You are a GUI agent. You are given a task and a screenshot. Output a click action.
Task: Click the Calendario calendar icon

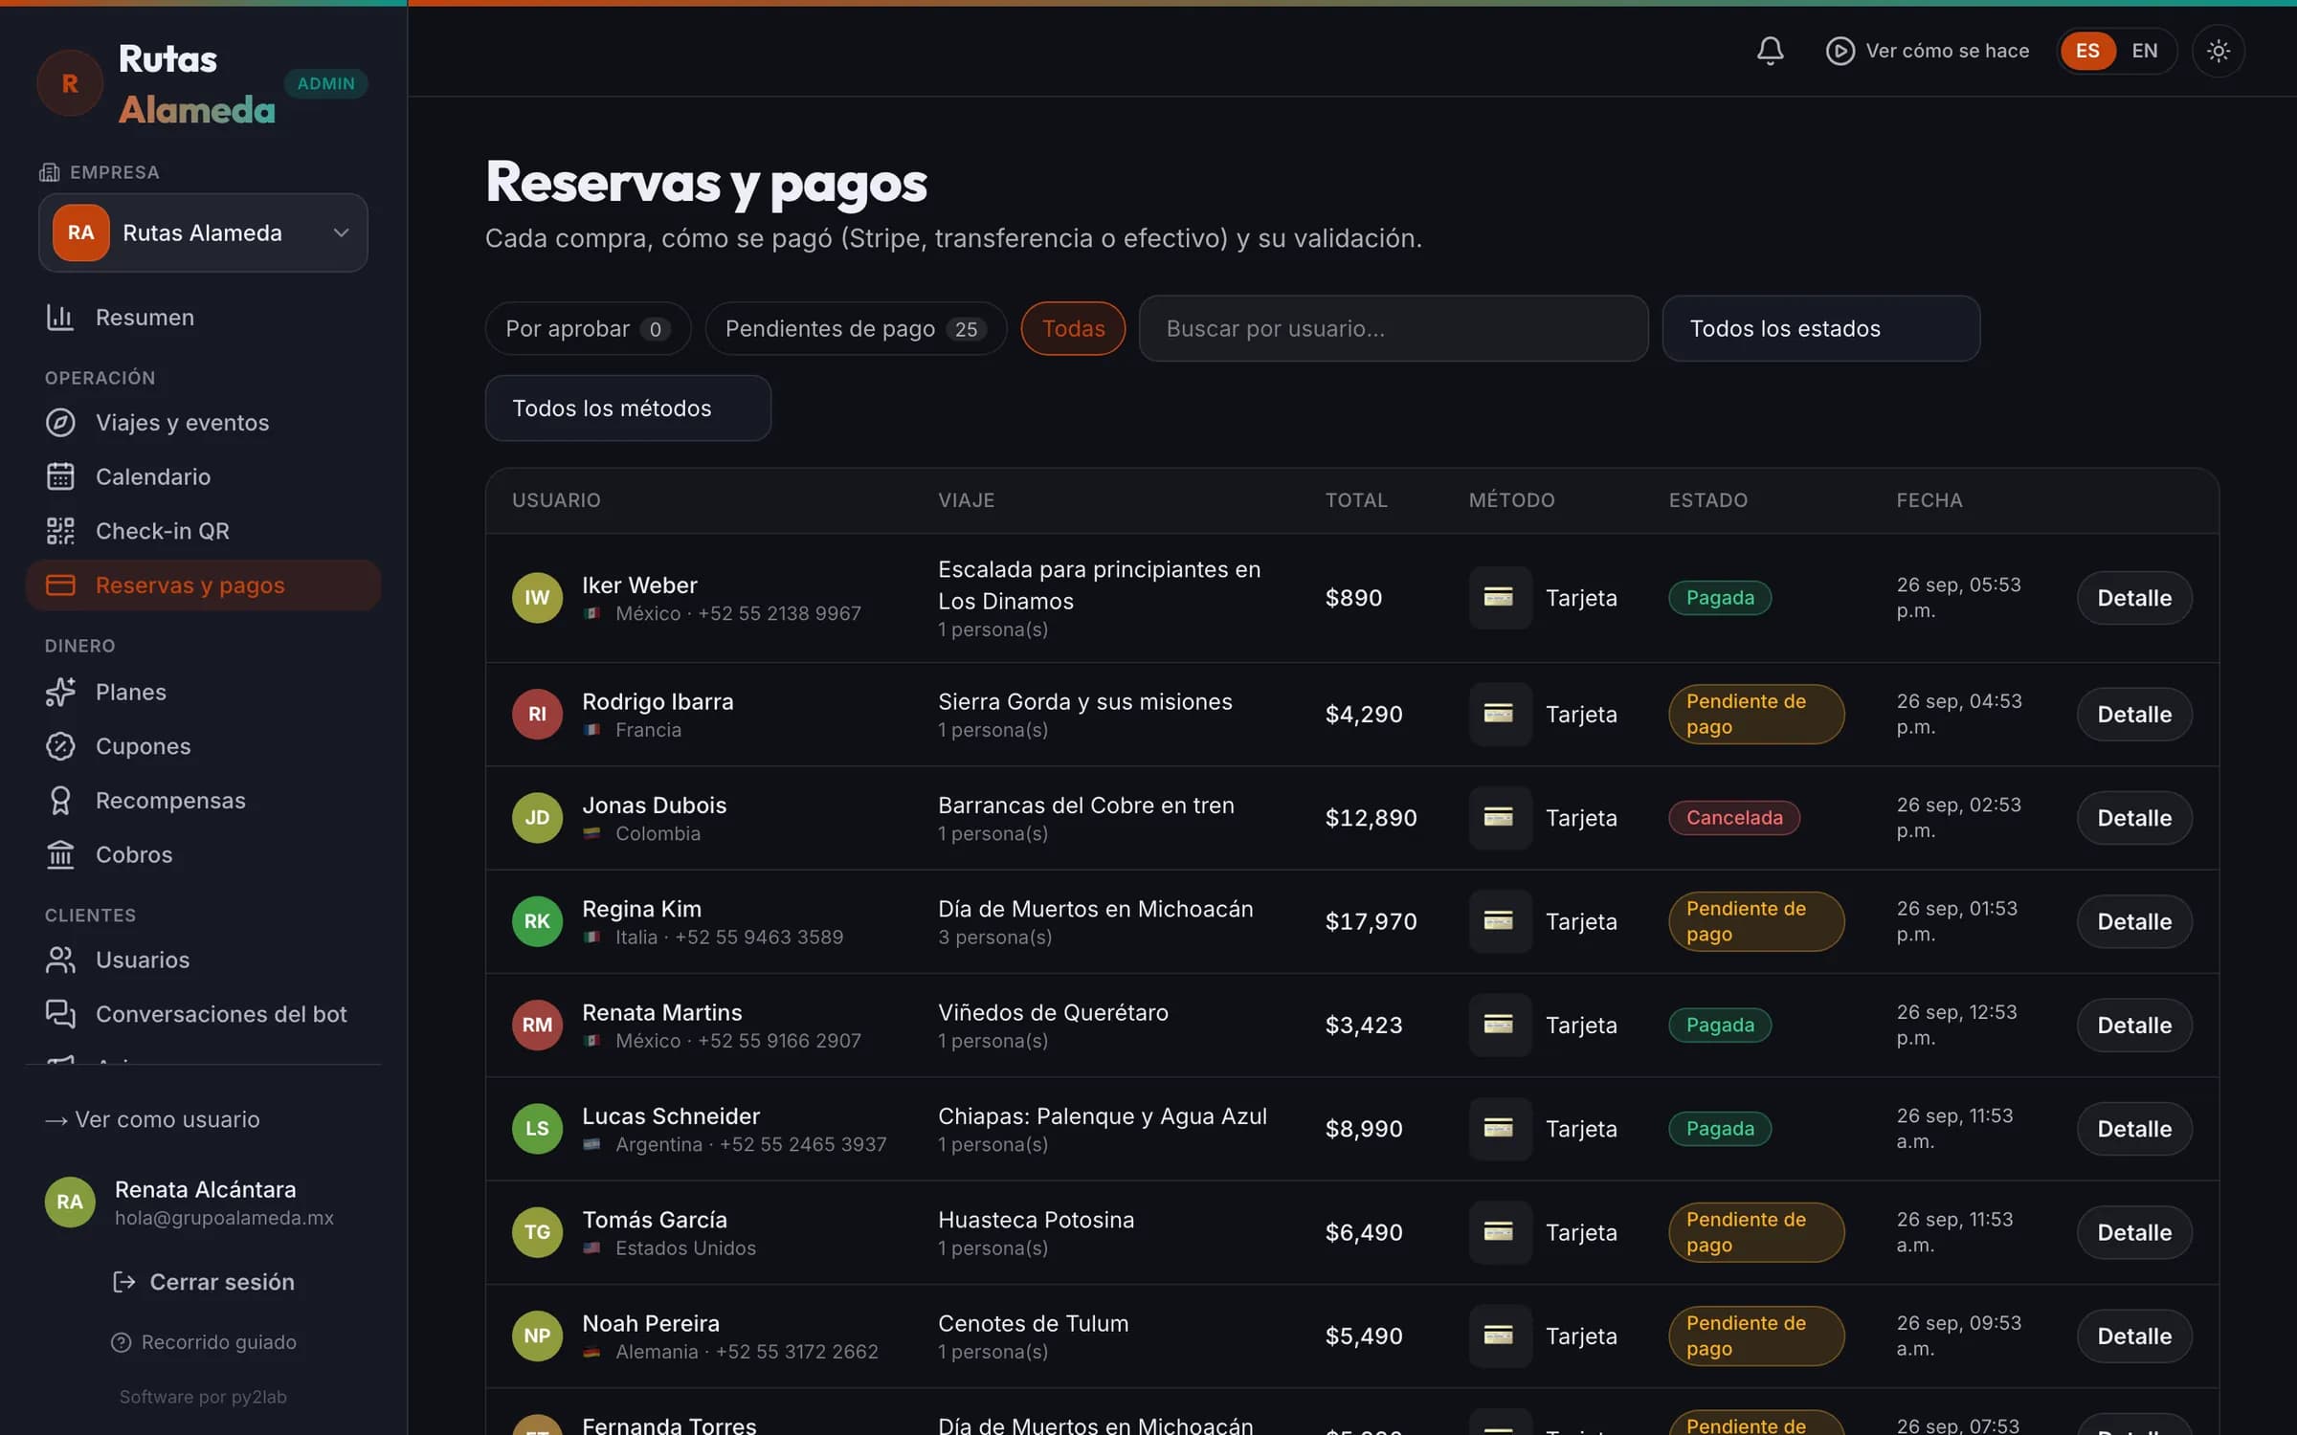tap(60, 476)
